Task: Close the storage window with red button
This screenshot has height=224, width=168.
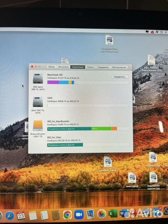Action: pyautogui.click(x=32, y=66)
